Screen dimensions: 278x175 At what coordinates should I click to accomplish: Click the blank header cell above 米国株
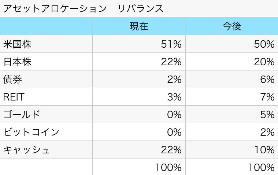[x=46, y=26]
